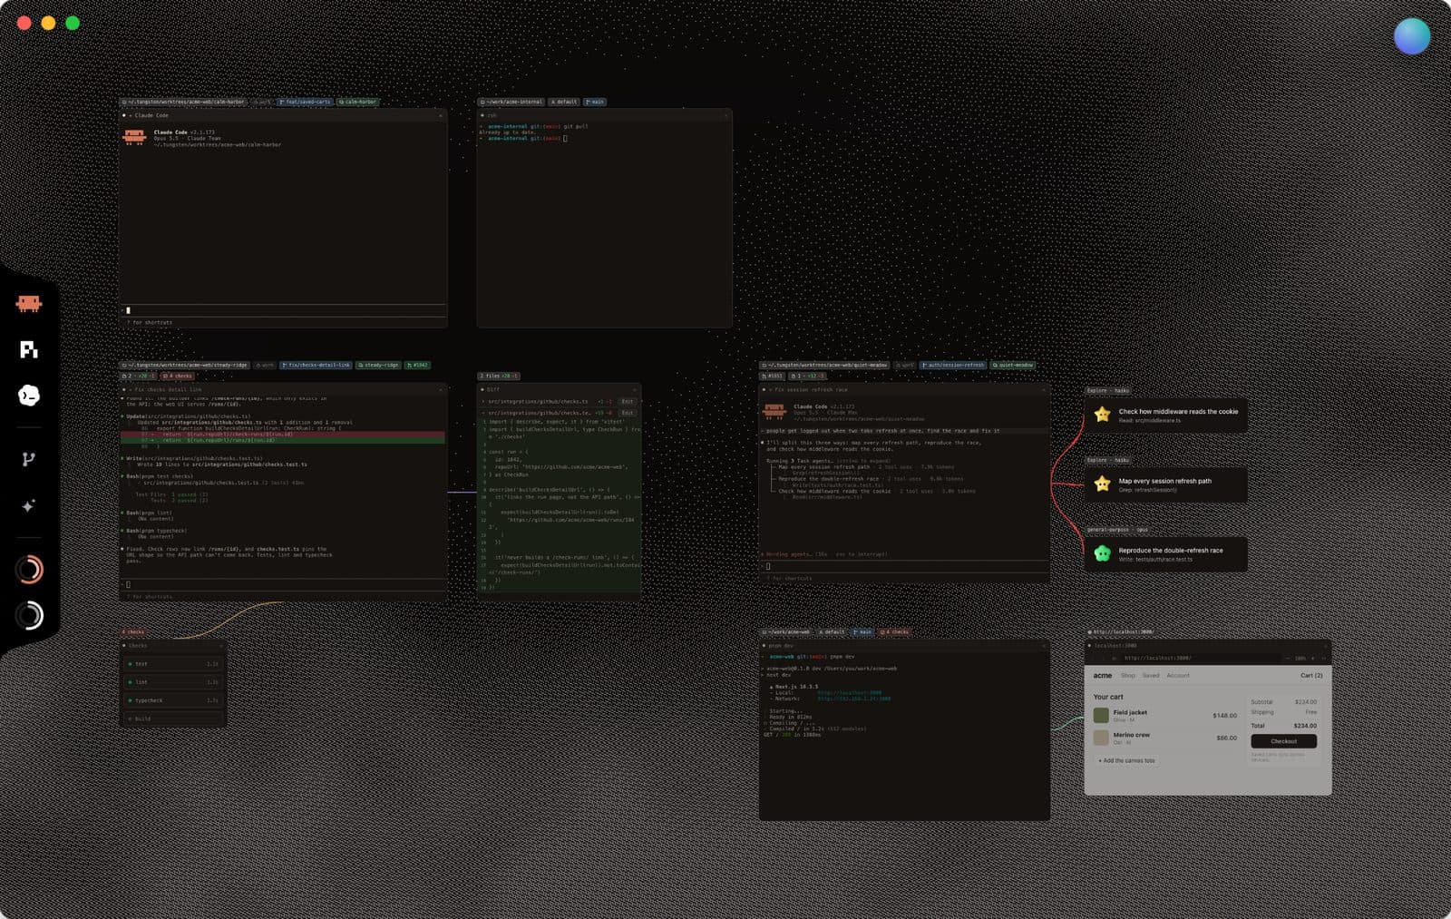The image size is (1451, 919).
Task: Click the Claude Code logo in the calm-harbor terminal
Action: 134,137
